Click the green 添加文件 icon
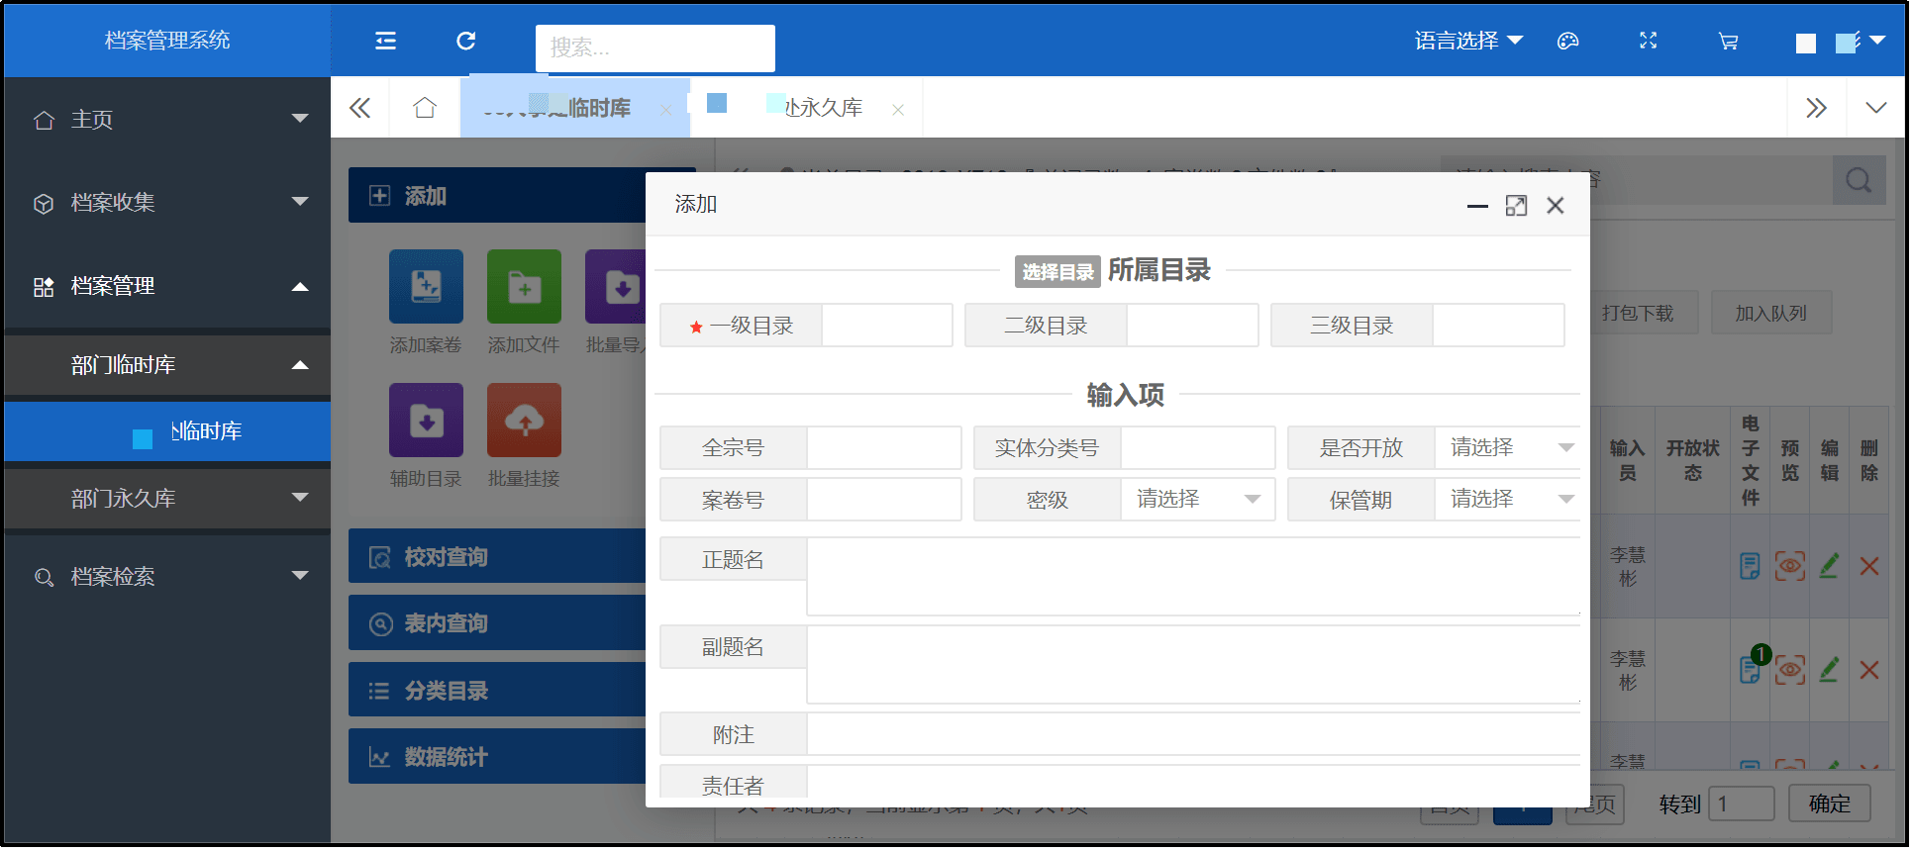Viewport: 1912px width, 851px height. (524, 287)
